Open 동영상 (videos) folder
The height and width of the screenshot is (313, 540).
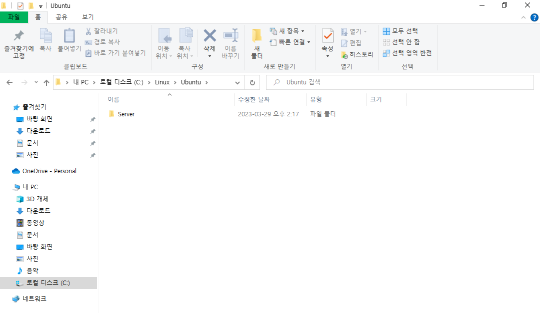[35, 223]
